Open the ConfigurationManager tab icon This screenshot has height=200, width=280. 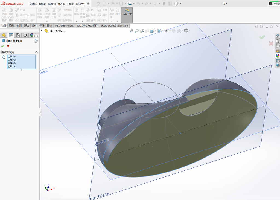pyautogui.click(x=18, y=35)
